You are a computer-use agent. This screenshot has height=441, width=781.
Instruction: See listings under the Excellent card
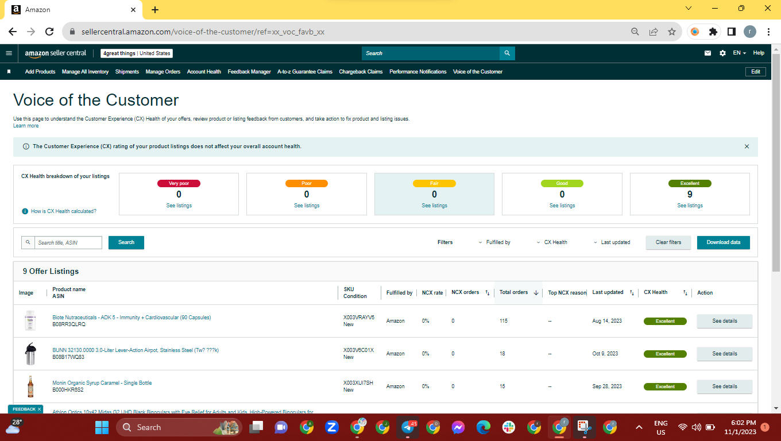(690, 206)
